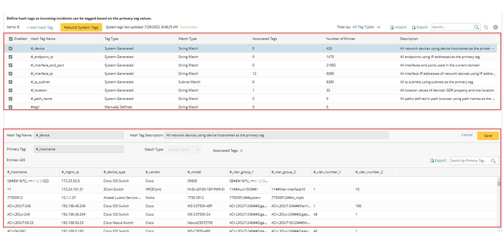
Task: Open the settings gear icon
Action: [x=496, y=27]
